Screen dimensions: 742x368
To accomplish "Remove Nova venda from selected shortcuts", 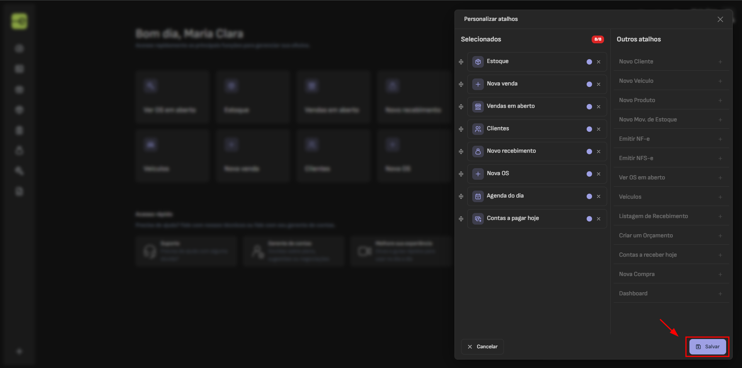I will [x=599, y=84].
